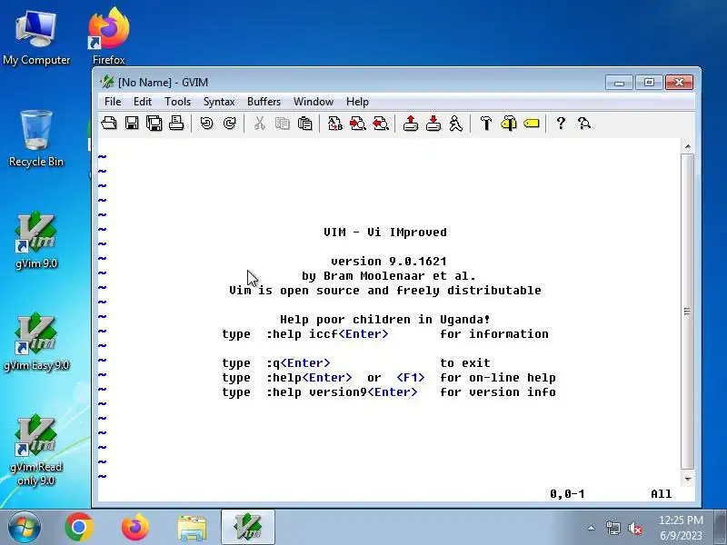Image resolution: width=727 pixels, height=545 pixels.
Task: Copy selection with the copy icon
Action: pos(283,124)
